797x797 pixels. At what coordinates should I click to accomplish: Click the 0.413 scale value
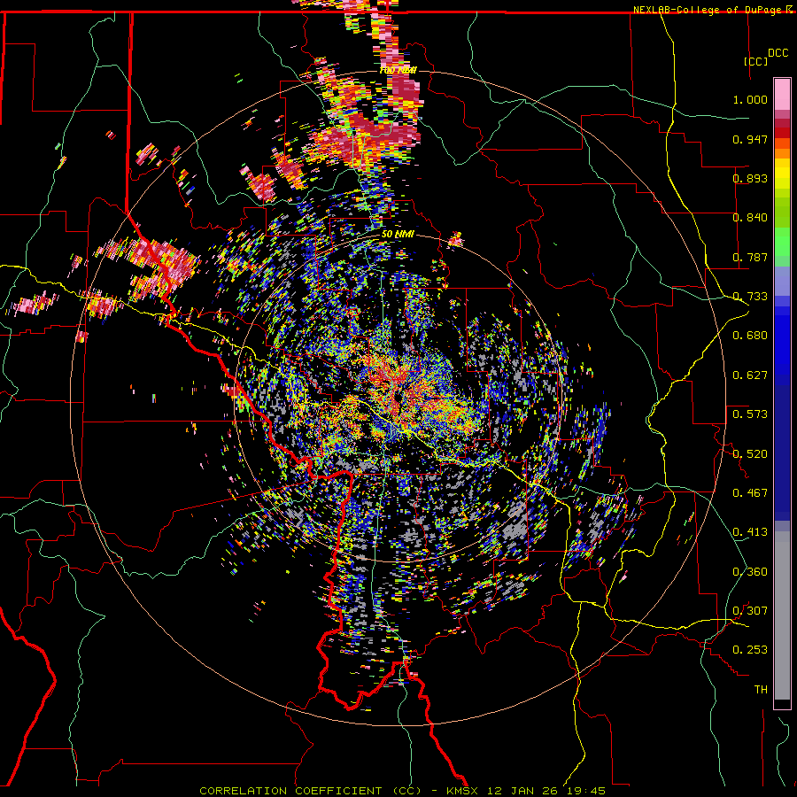pyautogui.click(x=750, y=532)
